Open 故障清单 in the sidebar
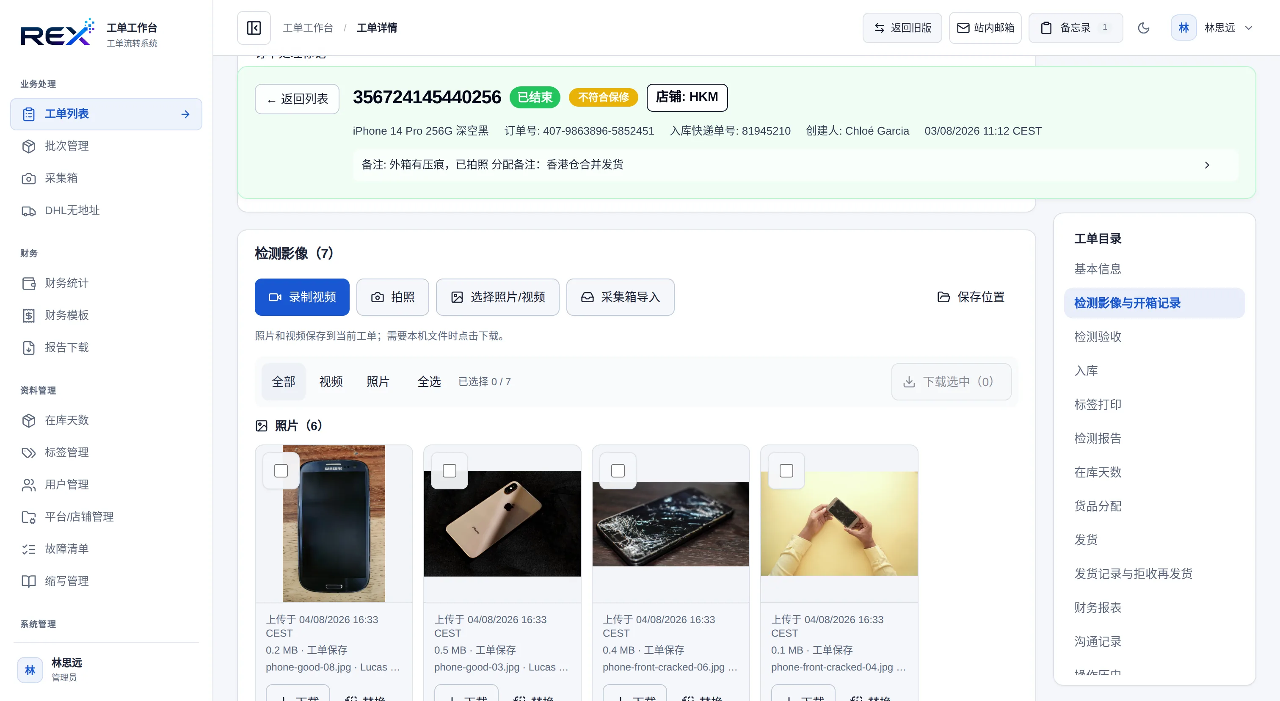Viewport: 1280px width, 701px height. coord(106,549)
